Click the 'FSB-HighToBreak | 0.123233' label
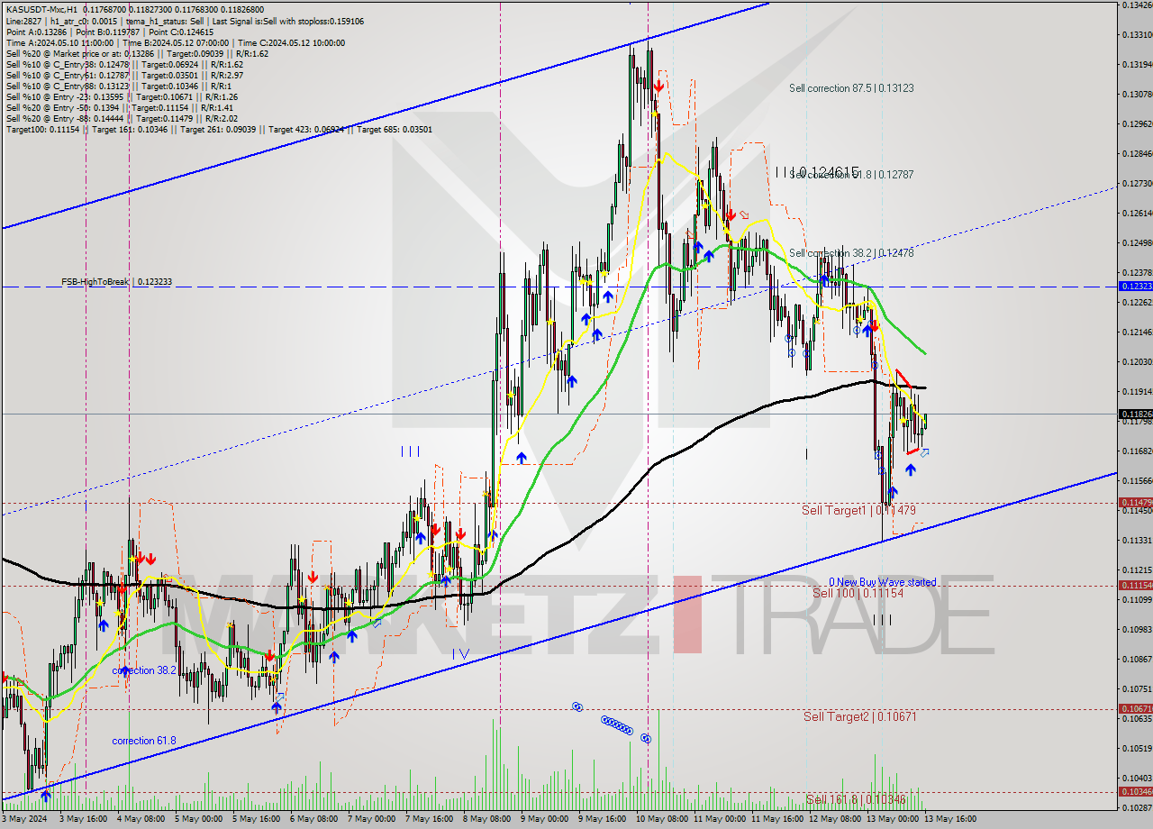The image size is (1153, 829). coord(116,282)
